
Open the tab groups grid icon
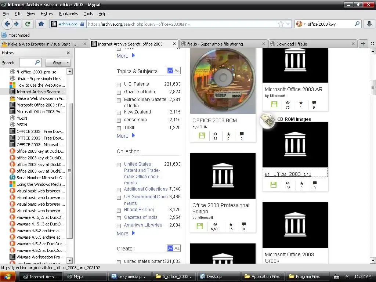pos(372,44)
